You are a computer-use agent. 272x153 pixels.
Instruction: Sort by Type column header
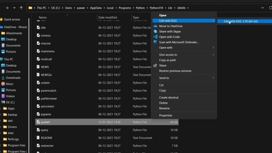(136, 17)
